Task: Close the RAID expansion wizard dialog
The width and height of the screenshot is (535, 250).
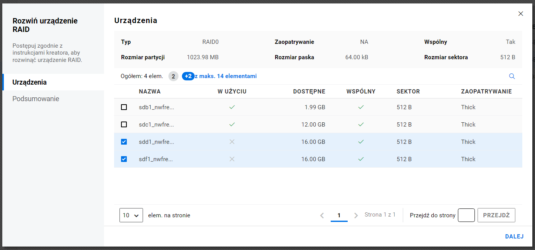Action: coord(521,14)
